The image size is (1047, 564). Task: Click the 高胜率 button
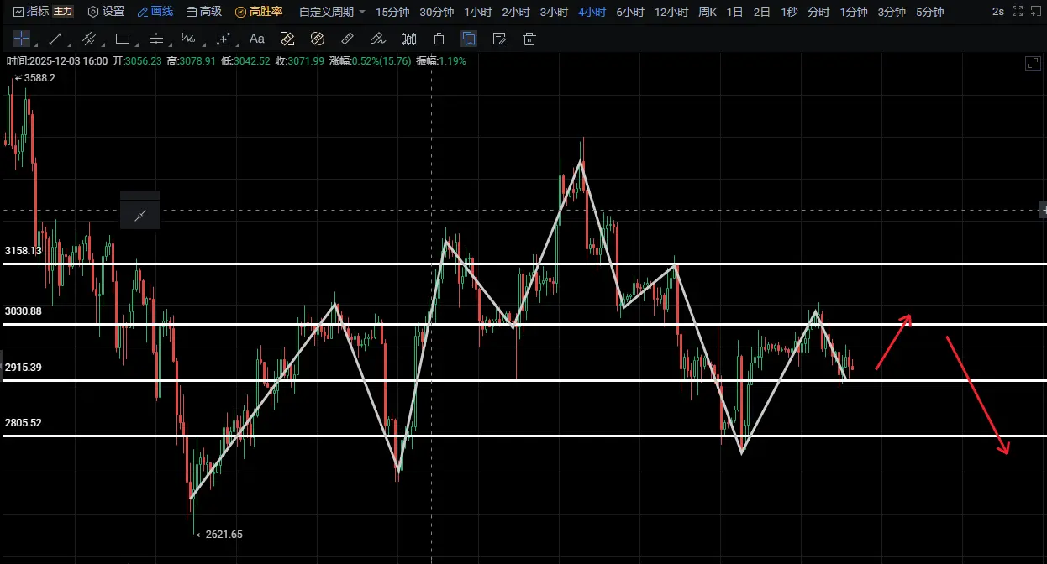259,12
